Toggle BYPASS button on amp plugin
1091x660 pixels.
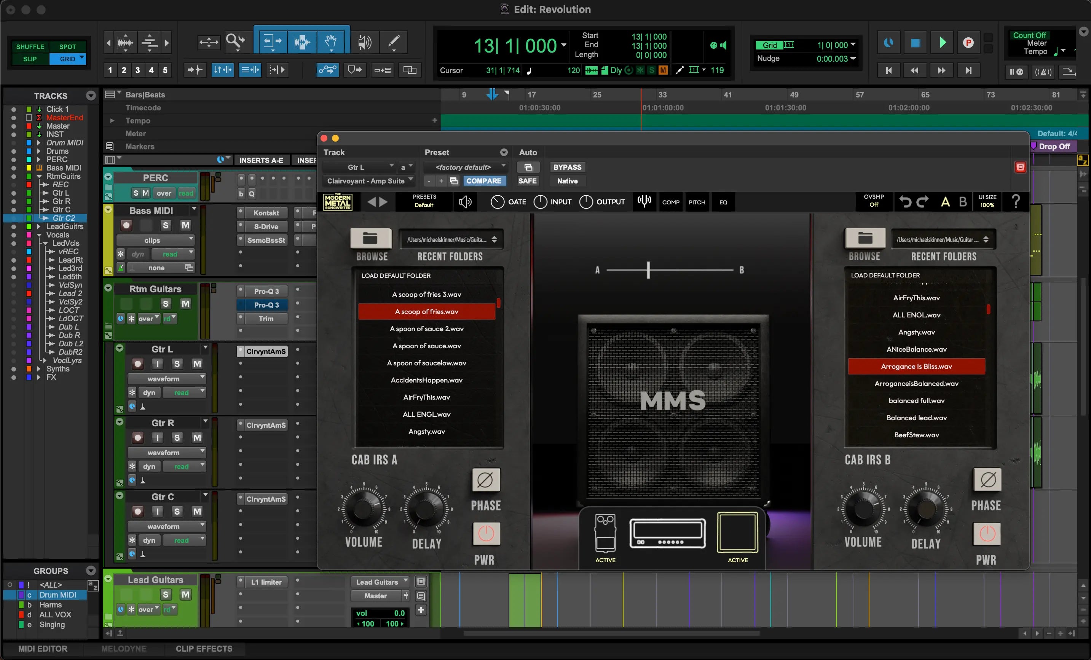[x=567, y=166]
